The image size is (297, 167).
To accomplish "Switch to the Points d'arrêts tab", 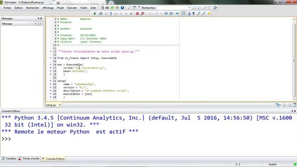I will tap(29, 159).
